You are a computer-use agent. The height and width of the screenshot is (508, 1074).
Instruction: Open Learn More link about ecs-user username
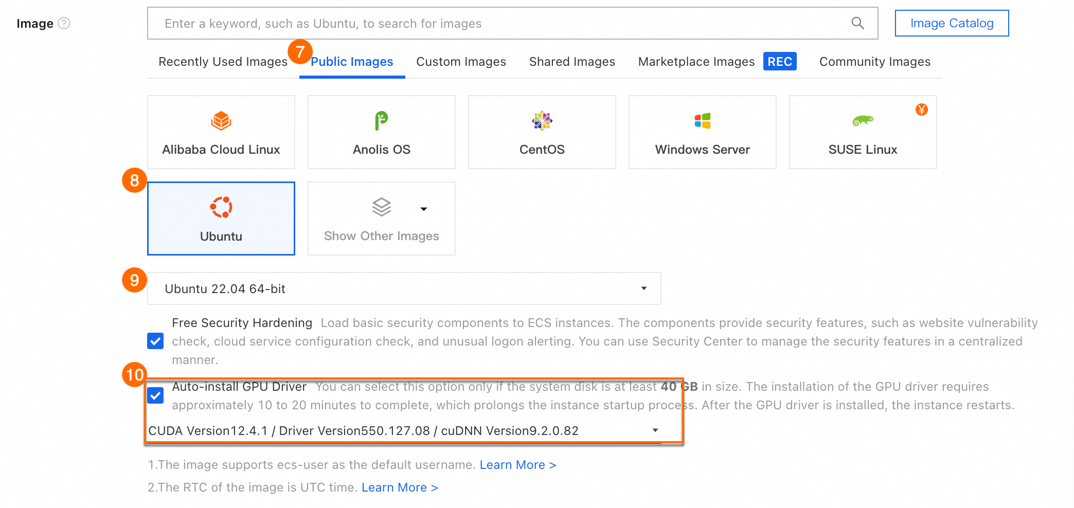pos(517,465)
